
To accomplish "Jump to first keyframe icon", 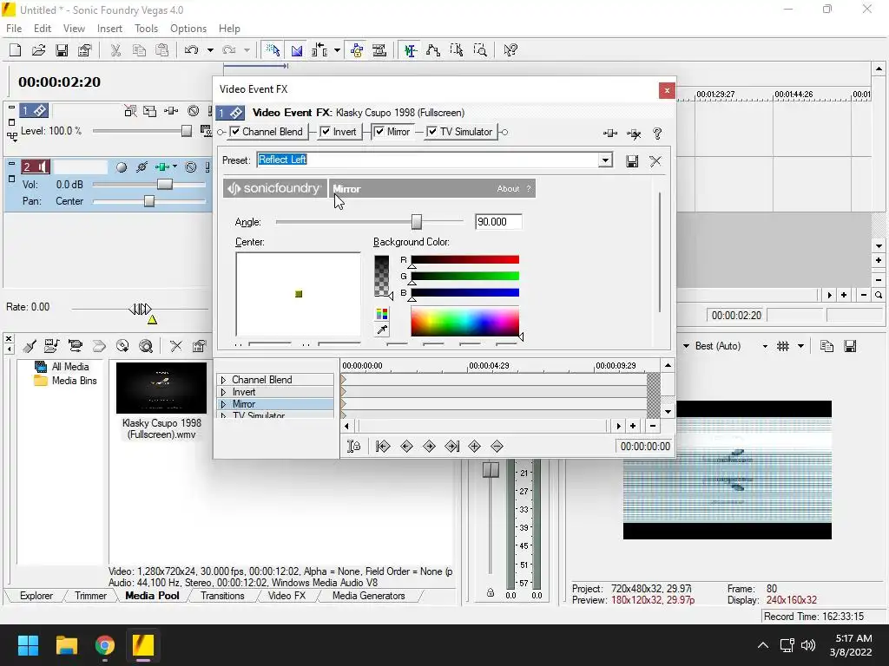I will (x=383, y=447).
